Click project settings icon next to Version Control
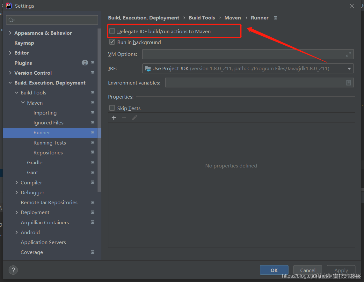This screenshot has height=282, width=364. 93,73
